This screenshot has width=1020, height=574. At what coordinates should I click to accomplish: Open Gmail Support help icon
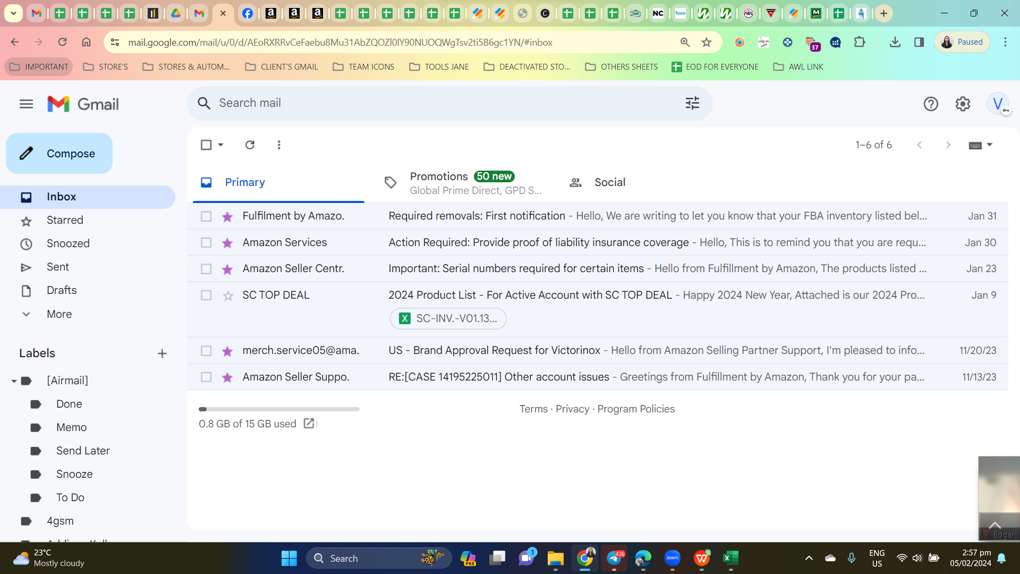(x=931, y=104)
